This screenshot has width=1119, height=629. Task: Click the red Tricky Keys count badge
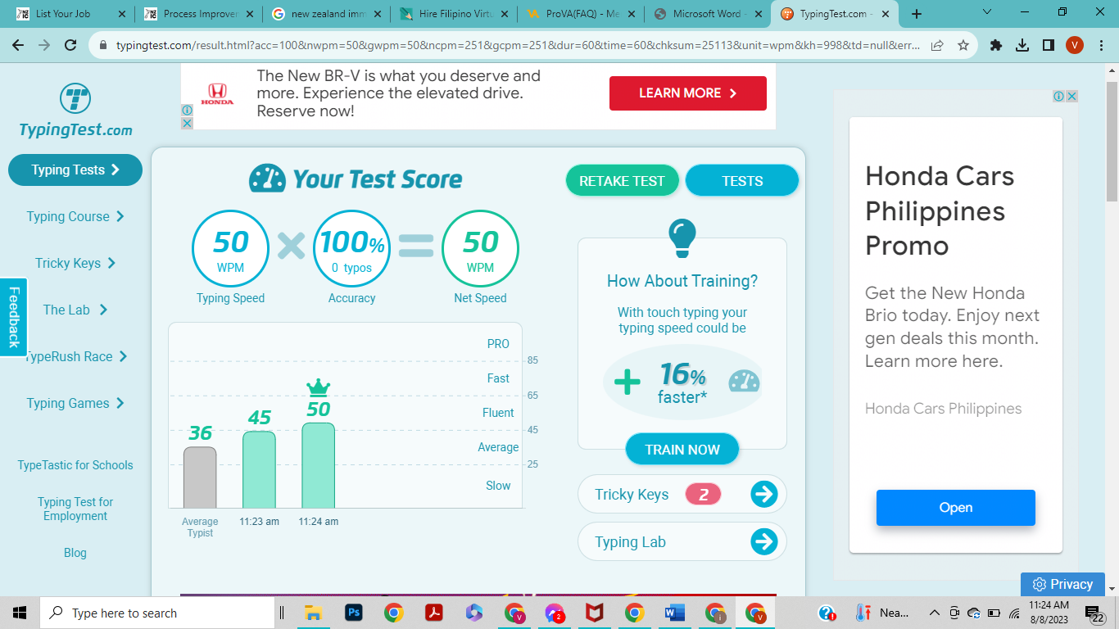(703, 494)
